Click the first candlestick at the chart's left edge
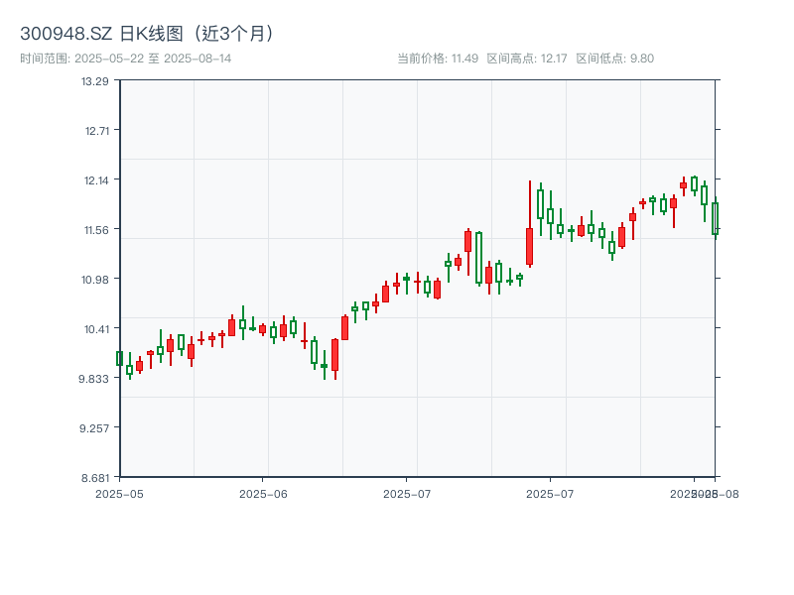 click(x=119, y=358)
